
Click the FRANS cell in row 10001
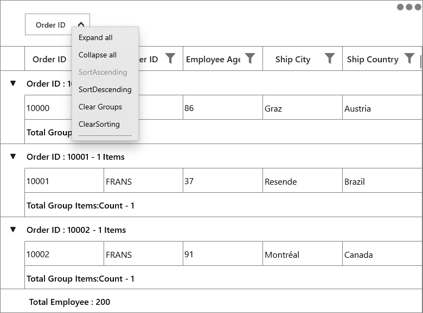pos(144,180)
